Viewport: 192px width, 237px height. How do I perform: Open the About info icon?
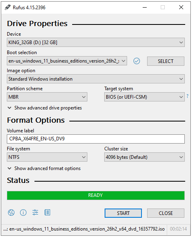[x=23, y=213]
